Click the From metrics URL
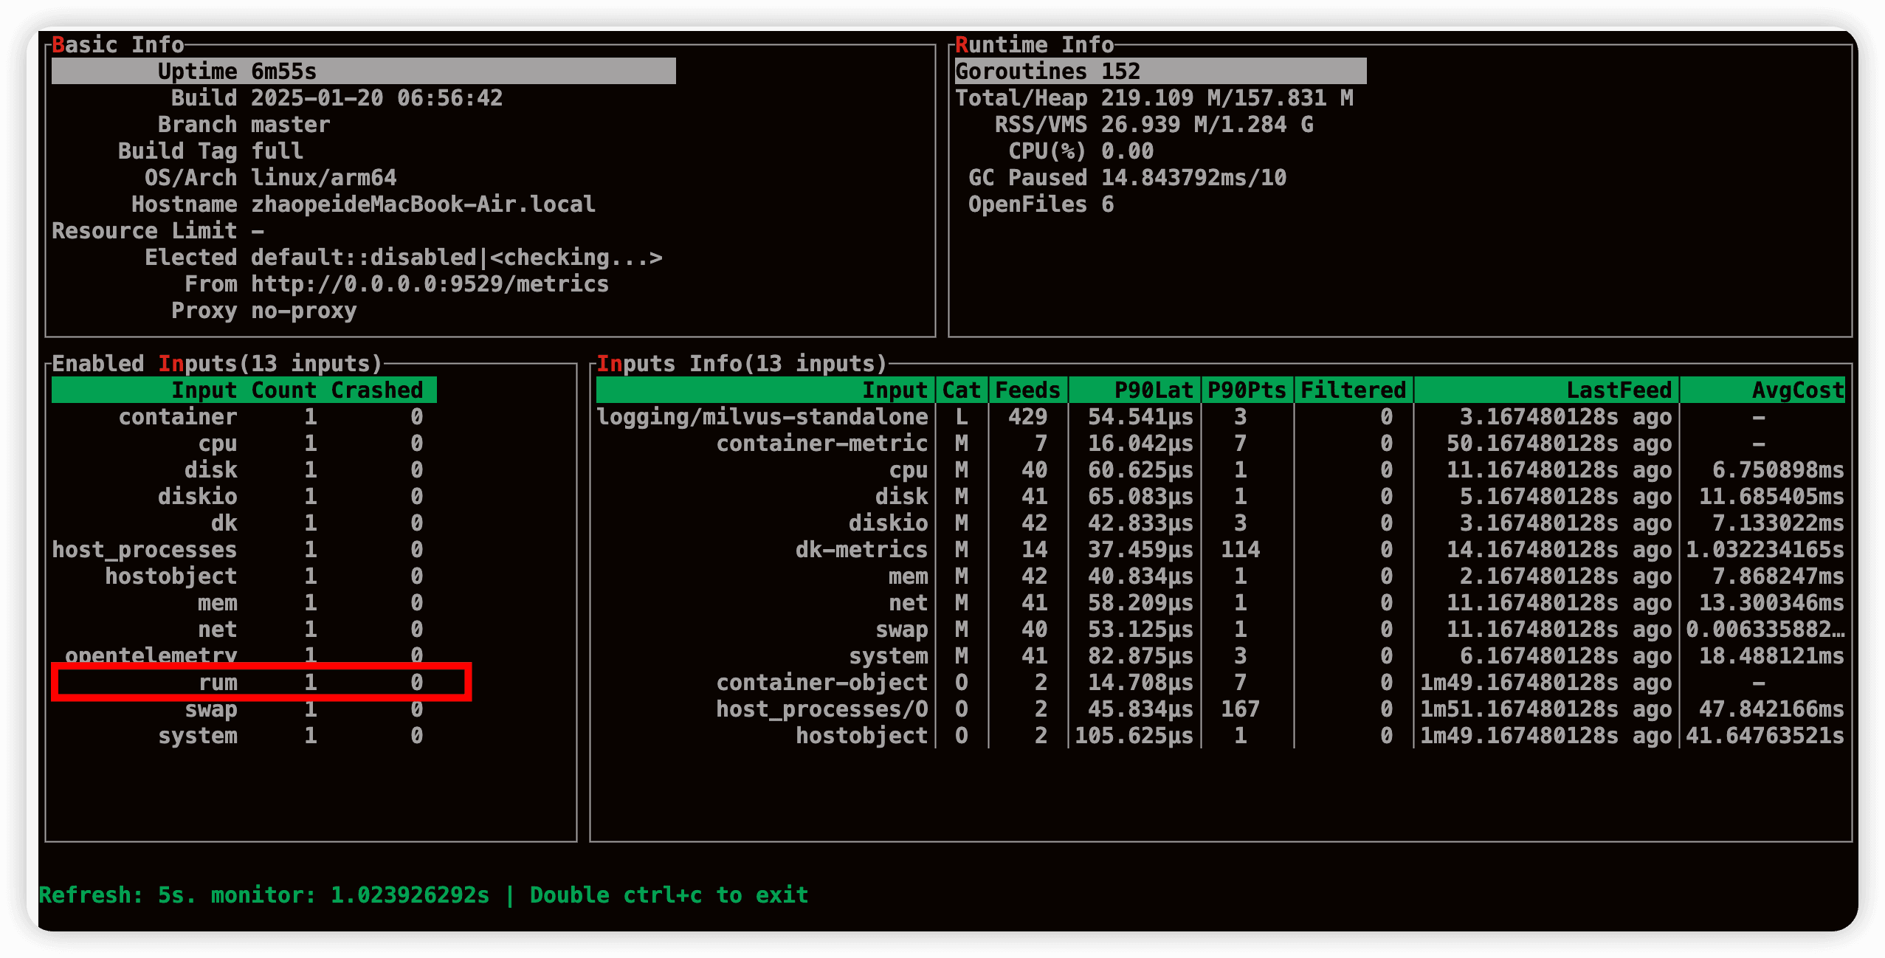 (430, 284)
